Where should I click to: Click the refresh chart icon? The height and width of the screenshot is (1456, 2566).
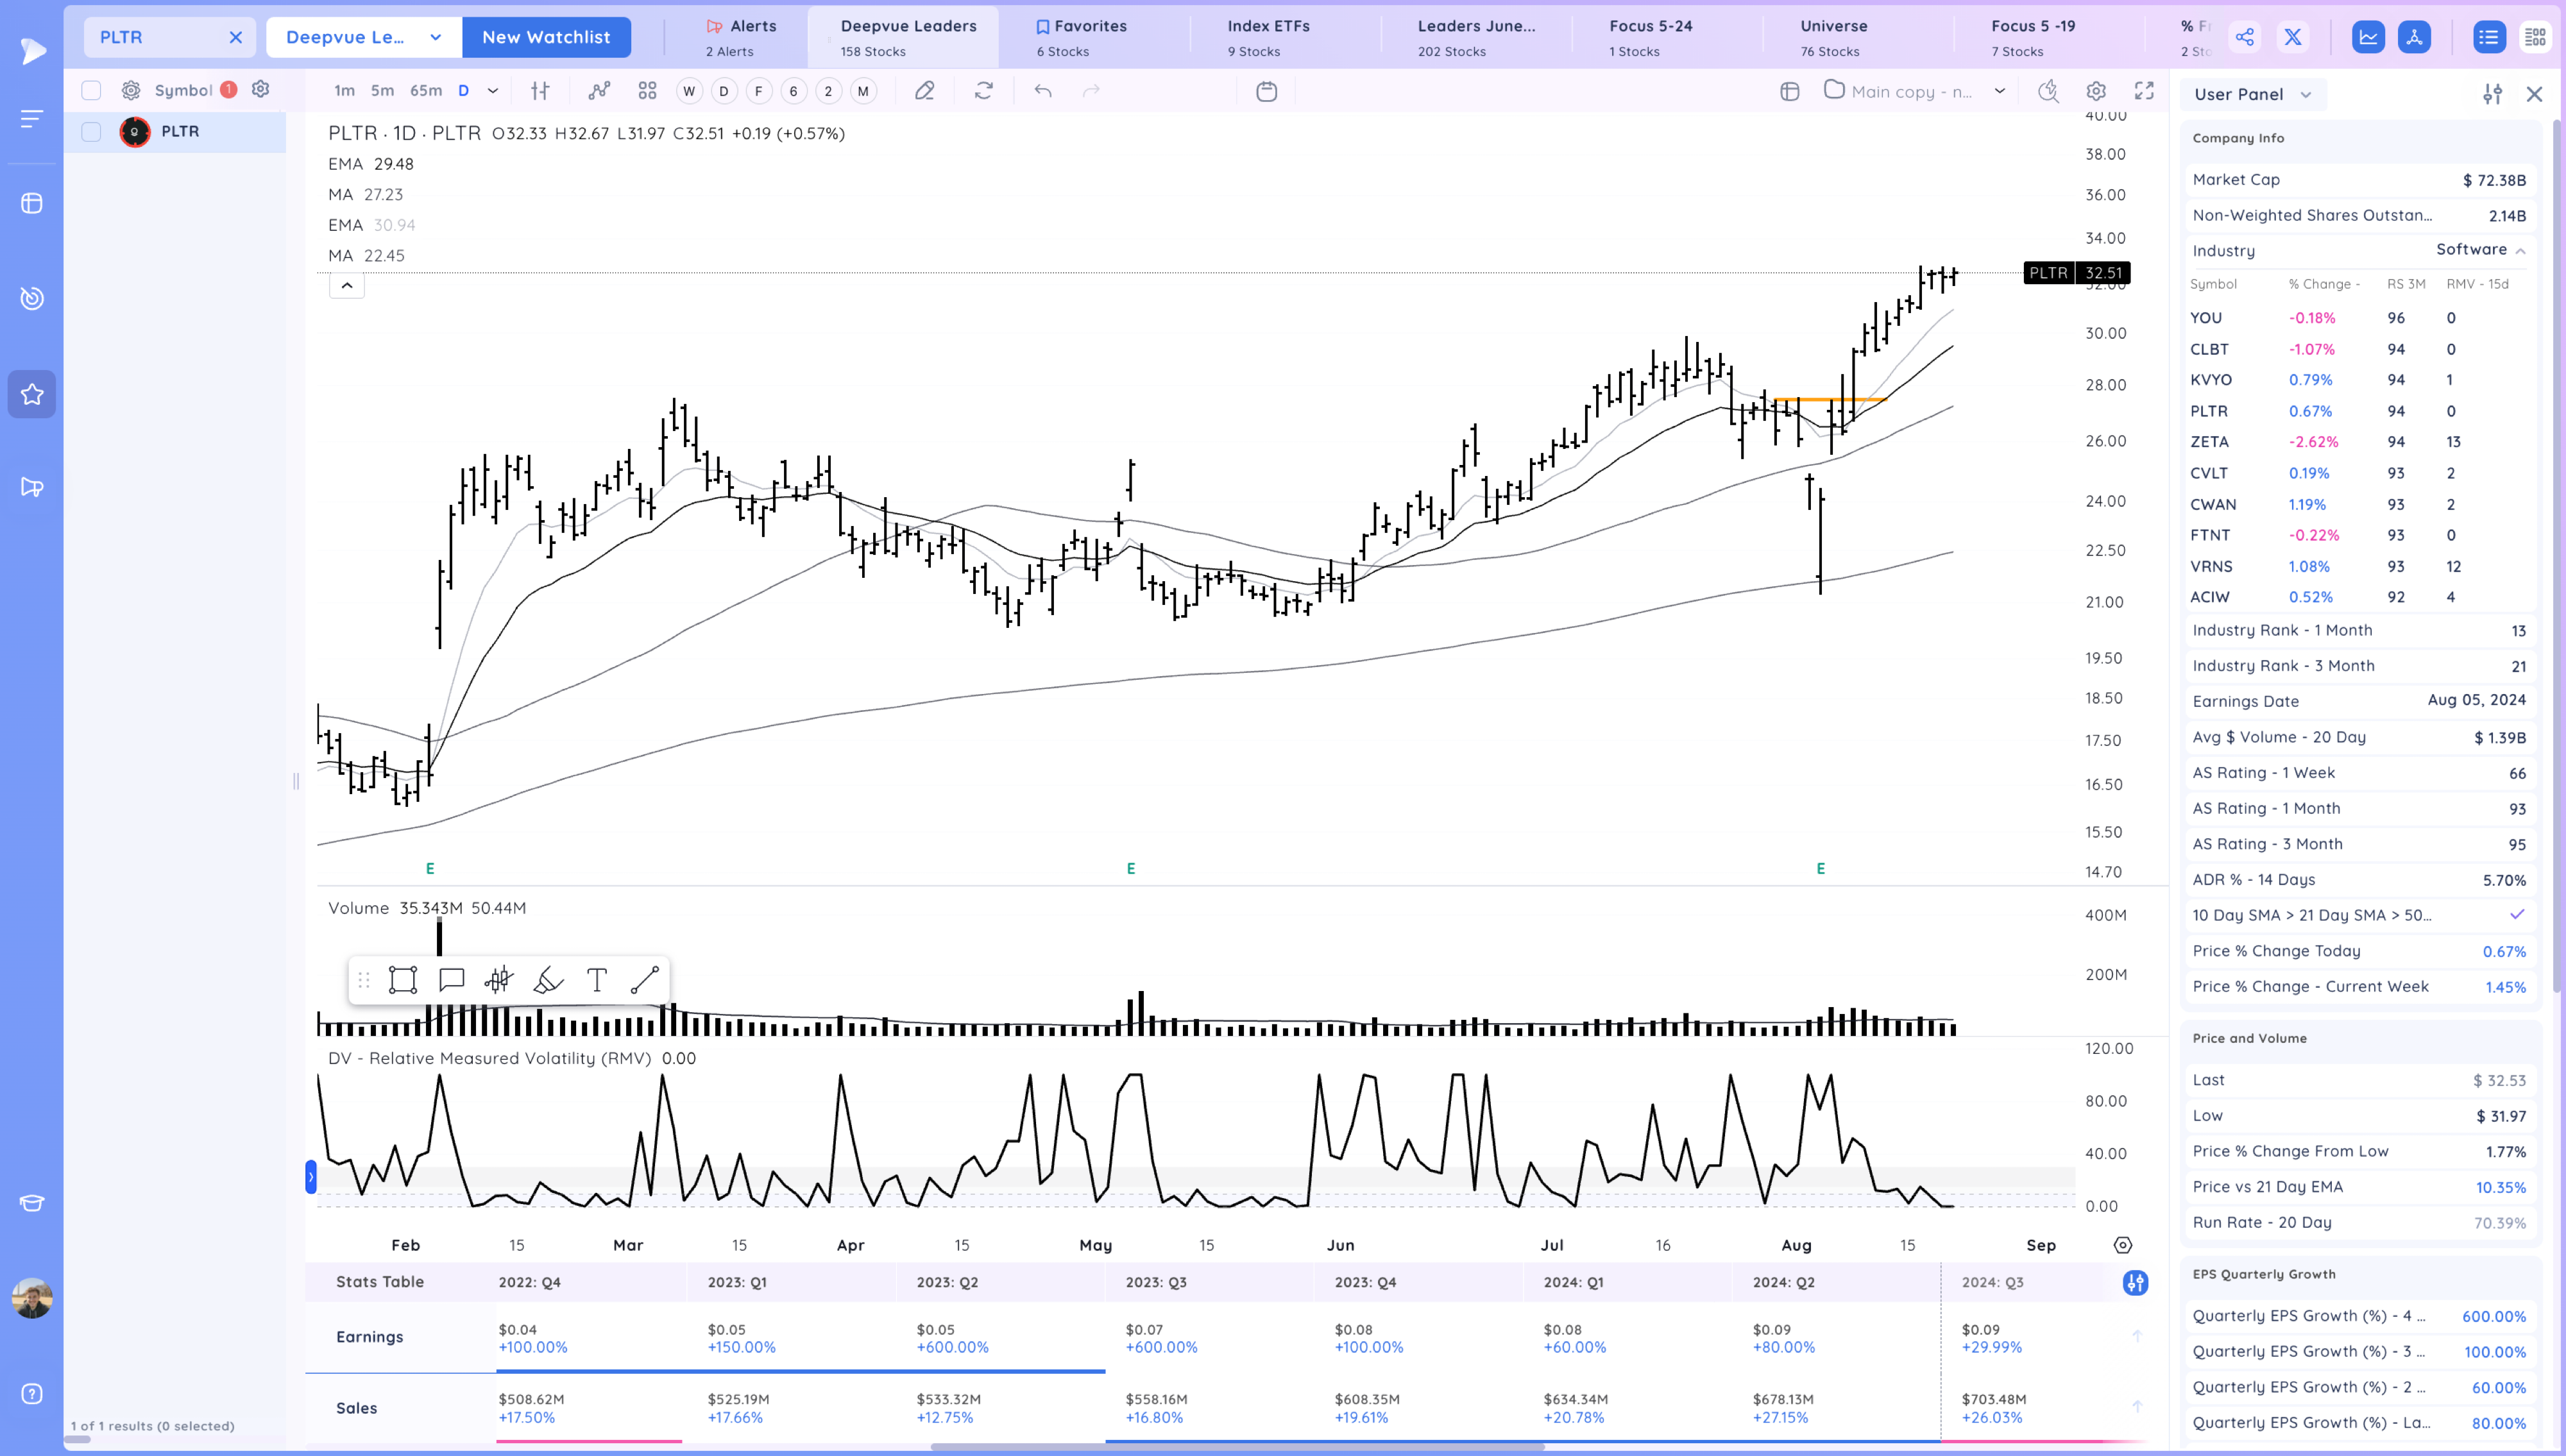point(983,91)
